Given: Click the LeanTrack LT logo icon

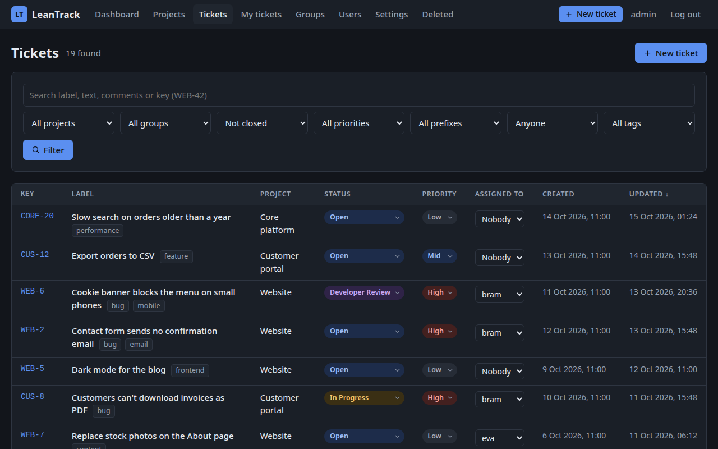Looking at the screenshot, I should tap(19, 15).
